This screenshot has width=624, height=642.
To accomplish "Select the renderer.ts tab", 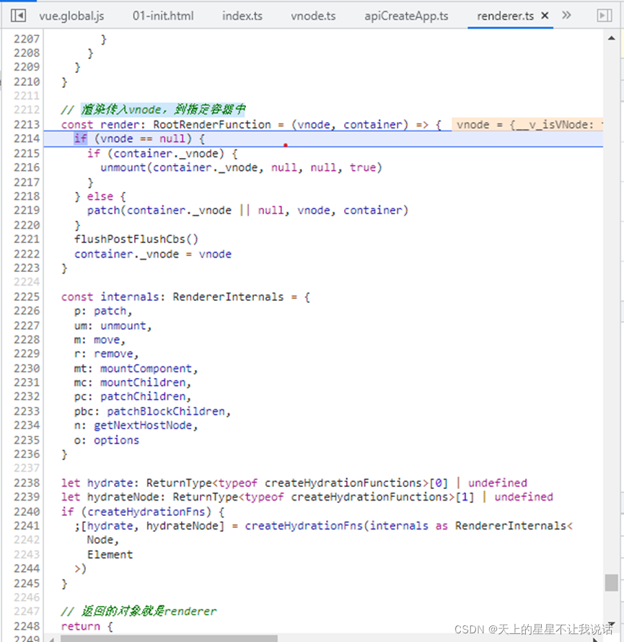I will [x=505, y=16].
